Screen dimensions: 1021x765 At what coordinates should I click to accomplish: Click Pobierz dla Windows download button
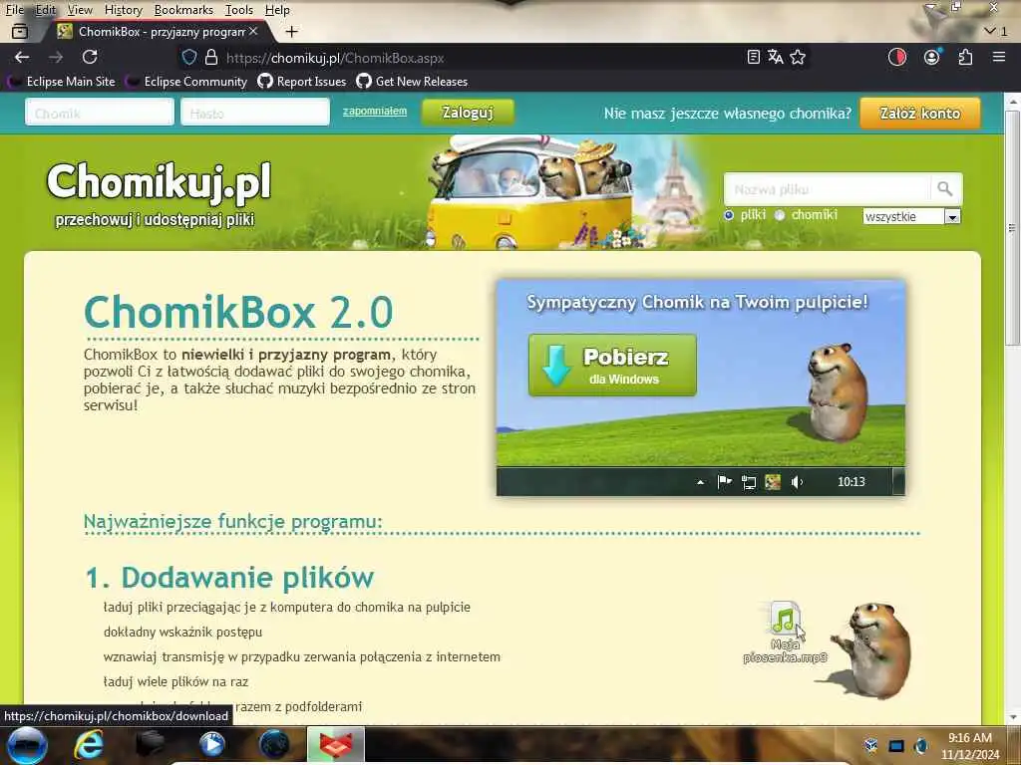(x=612, y=365)
